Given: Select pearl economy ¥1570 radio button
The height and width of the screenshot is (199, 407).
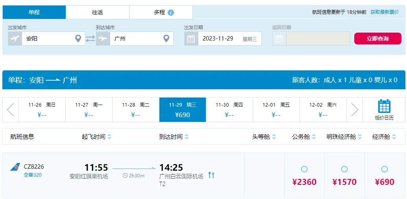Looking at the screenshot, I should 344,169.
